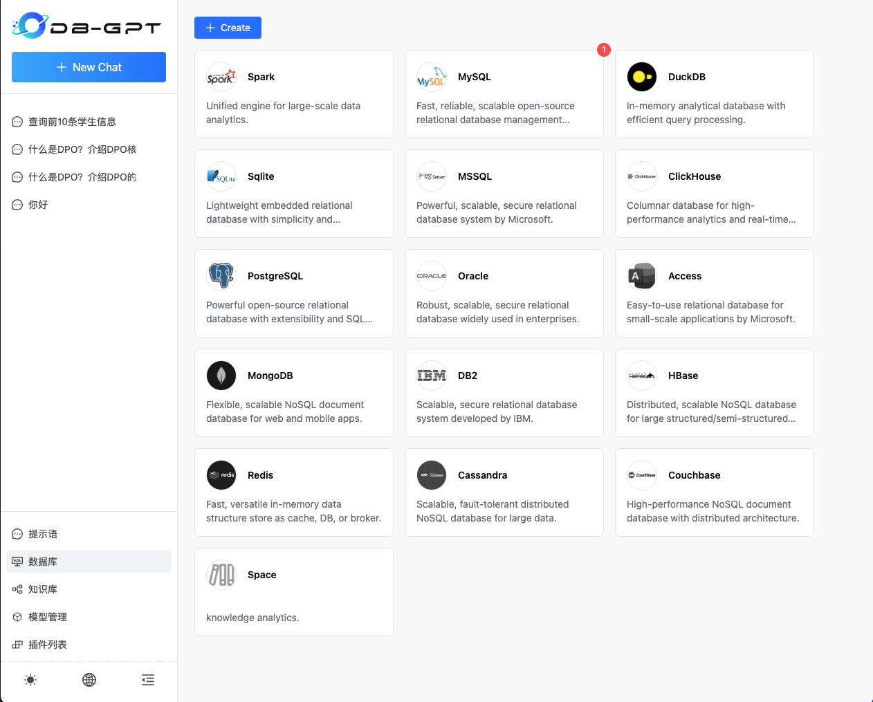
Task: Open chat 什么是DPO? 介绍DPO核
Action: [89, 149]
